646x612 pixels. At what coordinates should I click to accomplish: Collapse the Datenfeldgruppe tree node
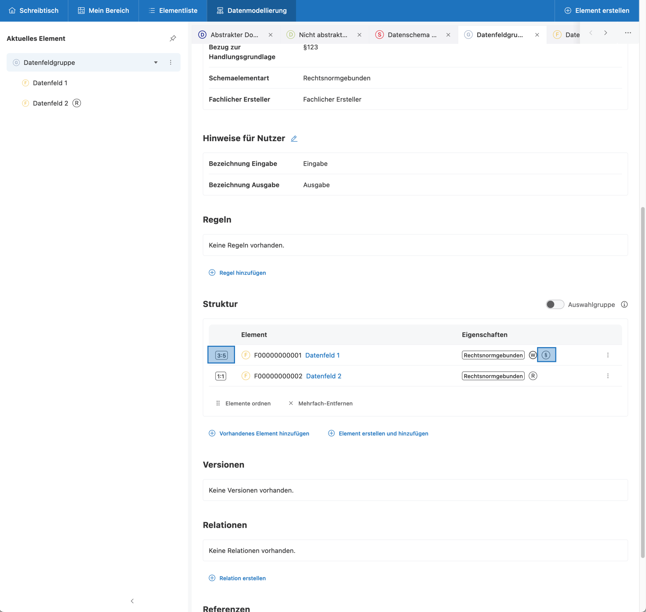[x=156, y=62]
